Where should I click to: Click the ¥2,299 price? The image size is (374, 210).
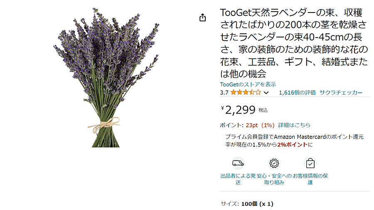[x=238, y=110]
